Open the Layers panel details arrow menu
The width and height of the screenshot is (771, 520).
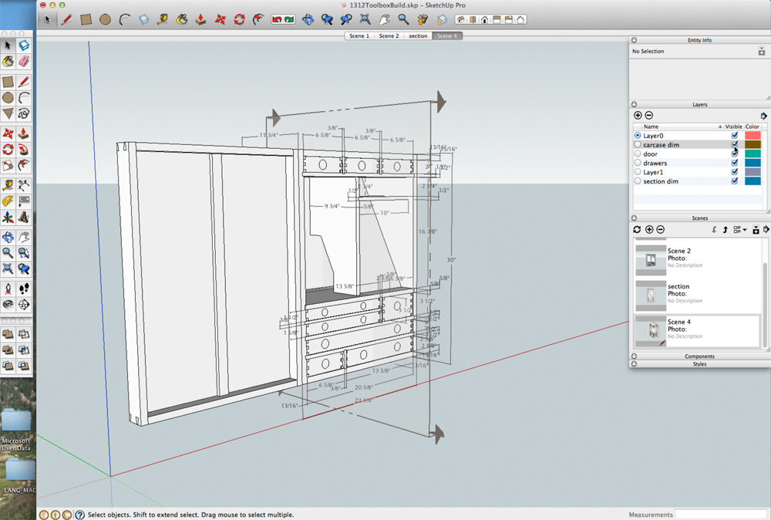pyautogui.click(x=764, y=115)
